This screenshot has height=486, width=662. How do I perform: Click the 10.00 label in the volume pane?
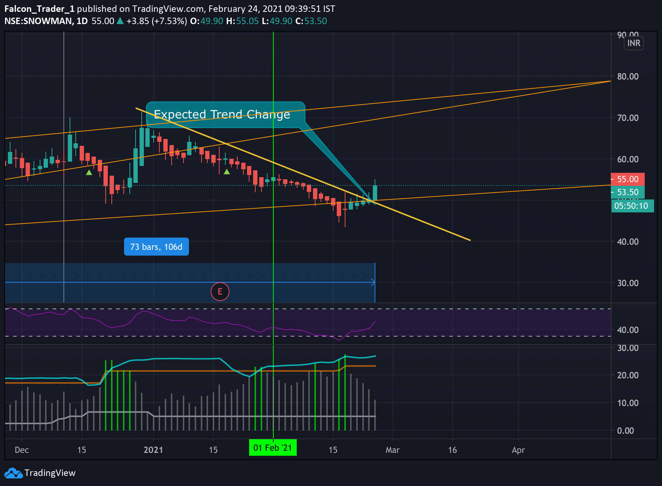pos(628,403)
